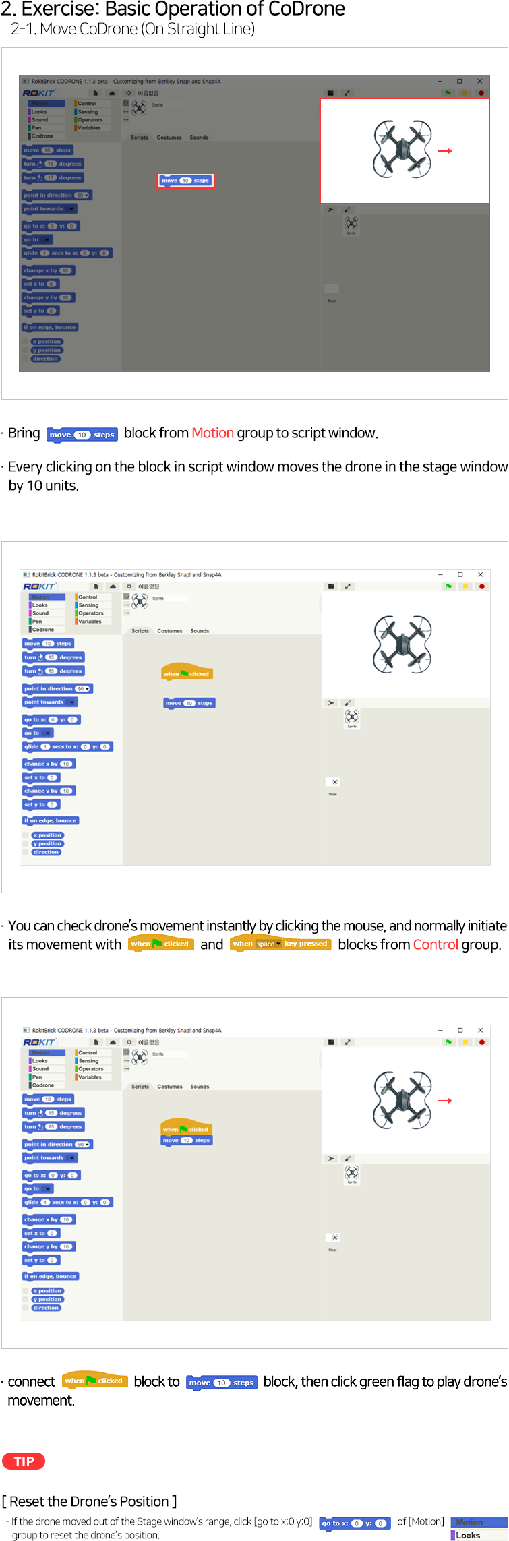
Task: Select Looks category in second screenshot
Action: click(x=47, y=605)
